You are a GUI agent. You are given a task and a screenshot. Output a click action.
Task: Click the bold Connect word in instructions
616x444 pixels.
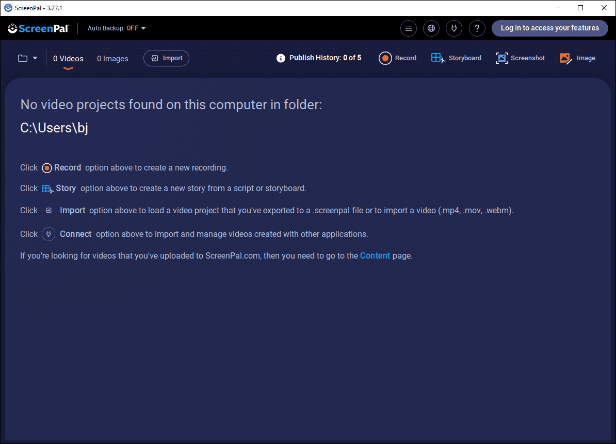(x=76, y=234)
